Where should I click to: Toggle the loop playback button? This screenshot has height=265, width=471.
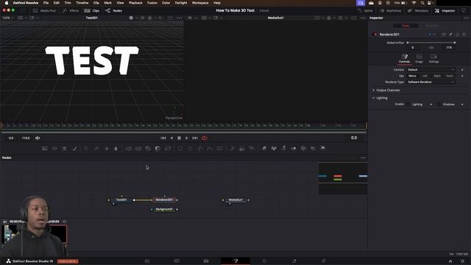205,138
